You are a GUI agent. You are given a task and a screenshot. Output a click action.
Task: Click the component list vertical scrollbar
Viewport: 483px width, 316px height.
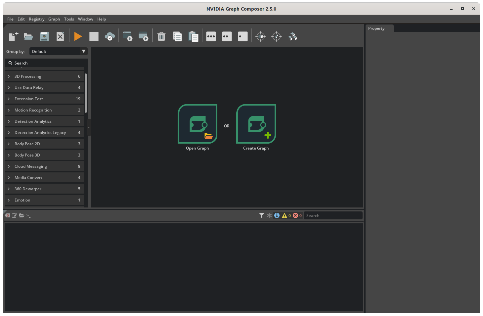tap(86, 93)
